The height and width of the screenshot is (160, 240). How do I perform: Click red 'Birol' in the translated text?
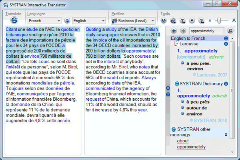[x=123, y=67]
